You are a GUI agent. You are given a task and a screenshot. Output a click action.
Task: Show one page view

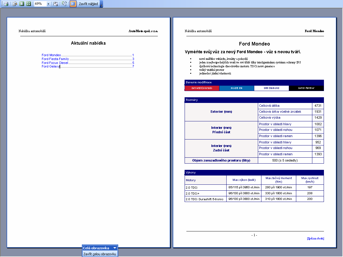point(22,4)
